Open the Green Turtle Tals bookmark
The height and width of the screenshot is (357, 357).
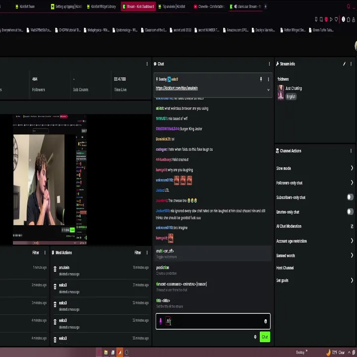pos(321,30)
